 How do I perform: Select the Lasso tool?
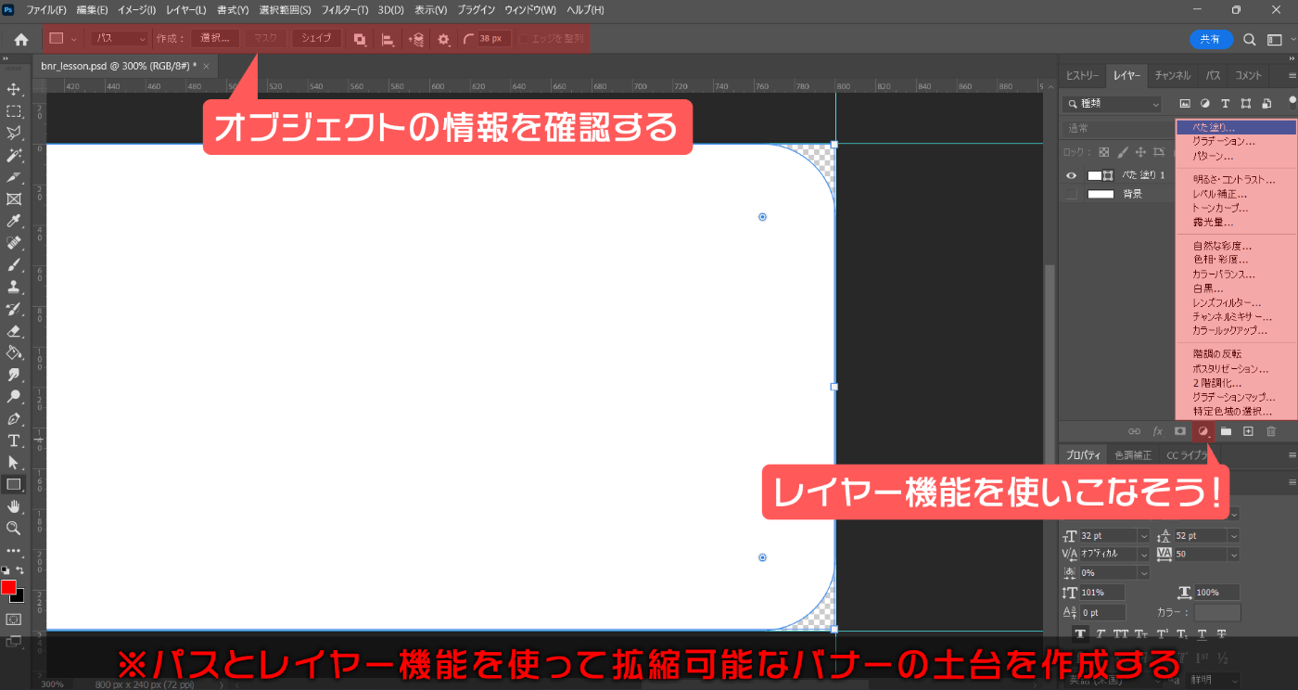click(14, 134)
